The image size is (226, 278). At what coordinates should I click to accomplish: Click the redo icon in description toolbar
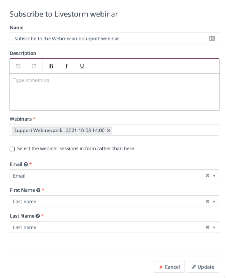[34, 66]
